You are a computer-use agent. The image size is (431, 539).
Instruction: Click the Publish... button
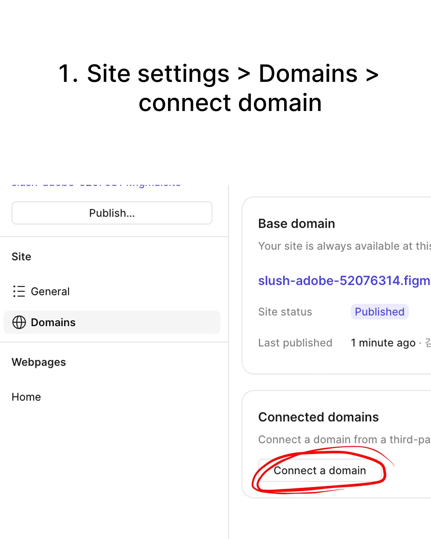112,213
